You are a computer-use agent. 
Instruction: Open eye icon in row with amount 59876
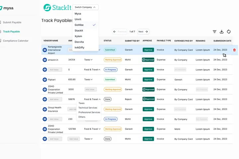(45, 99)
